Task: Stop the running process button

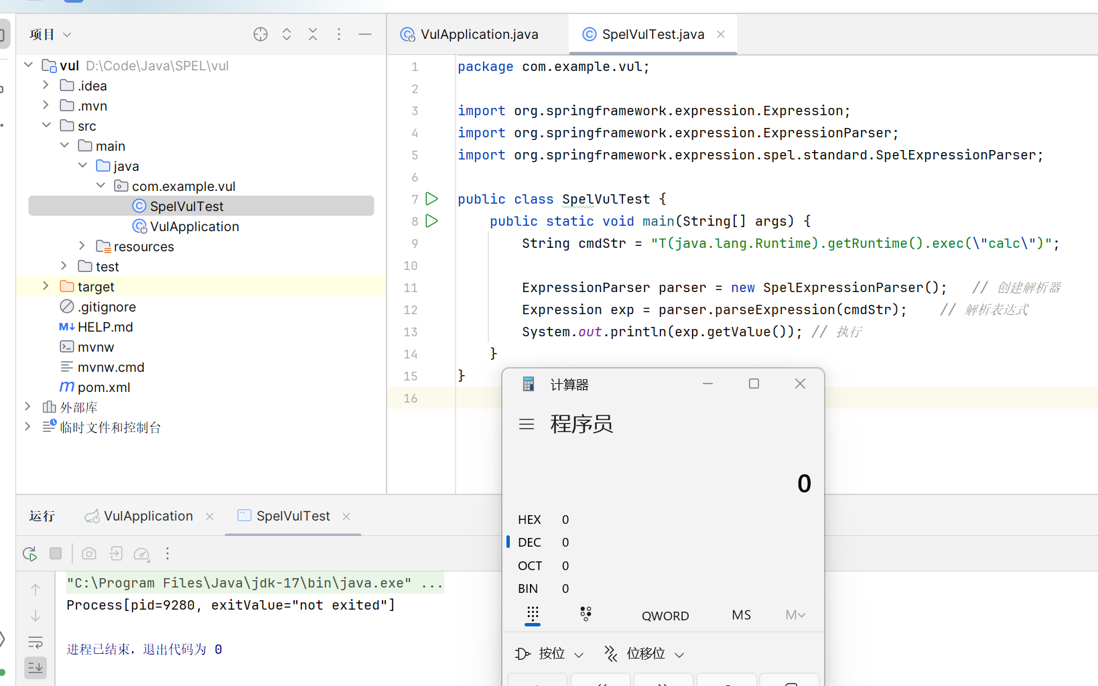Action: click(x=56, y=553)
